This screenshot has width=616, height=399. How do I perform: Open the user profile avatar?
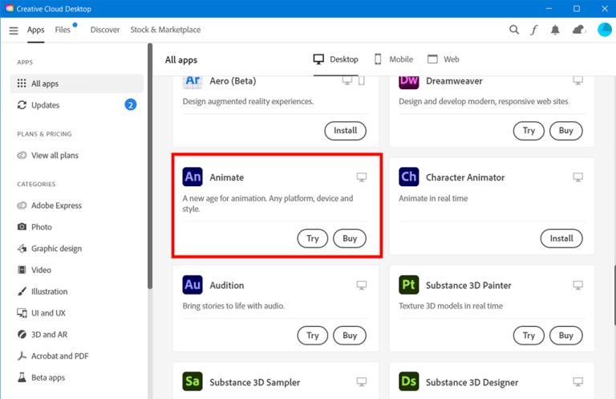pyautogui.click(x=604, y=31)
